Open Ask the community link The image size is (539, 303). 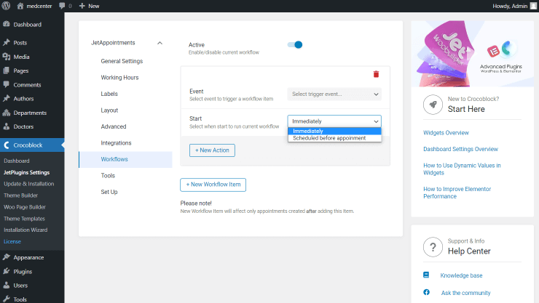pos(465,293)
